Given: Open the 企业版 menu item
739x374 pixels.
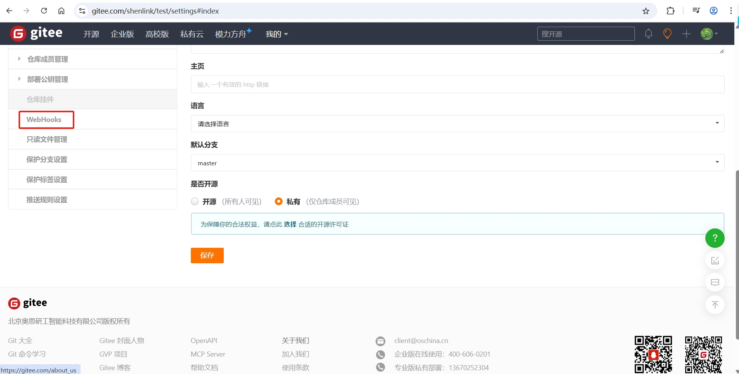Looking at the screenshot, I should pyautogui.click(x=122, y=34).
